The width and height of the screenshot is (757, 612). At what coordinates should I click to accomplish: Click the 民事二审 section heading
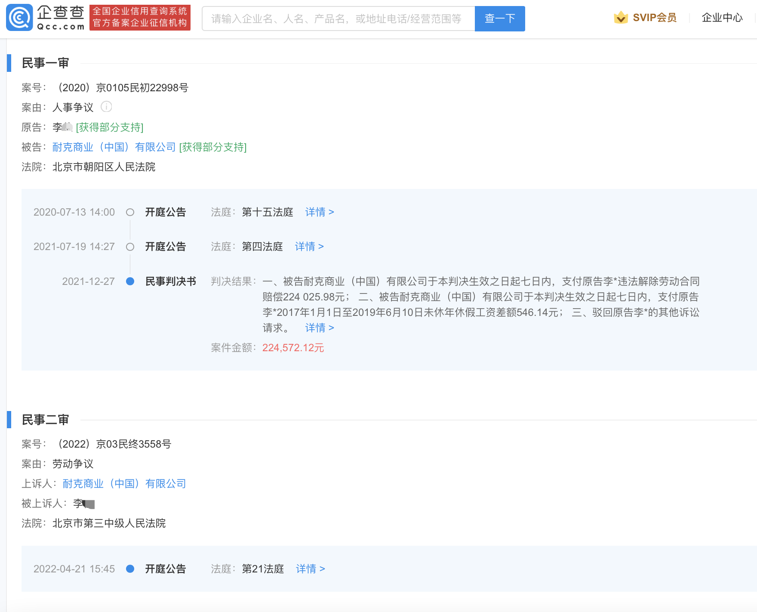[x=45, y=420]
